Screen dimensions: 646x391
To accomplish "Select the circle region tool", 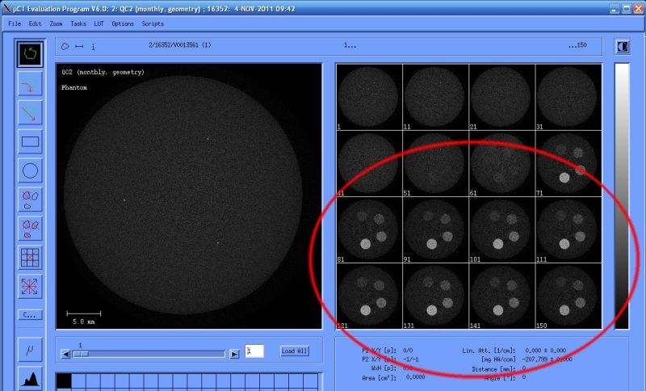I will (30, 170).
